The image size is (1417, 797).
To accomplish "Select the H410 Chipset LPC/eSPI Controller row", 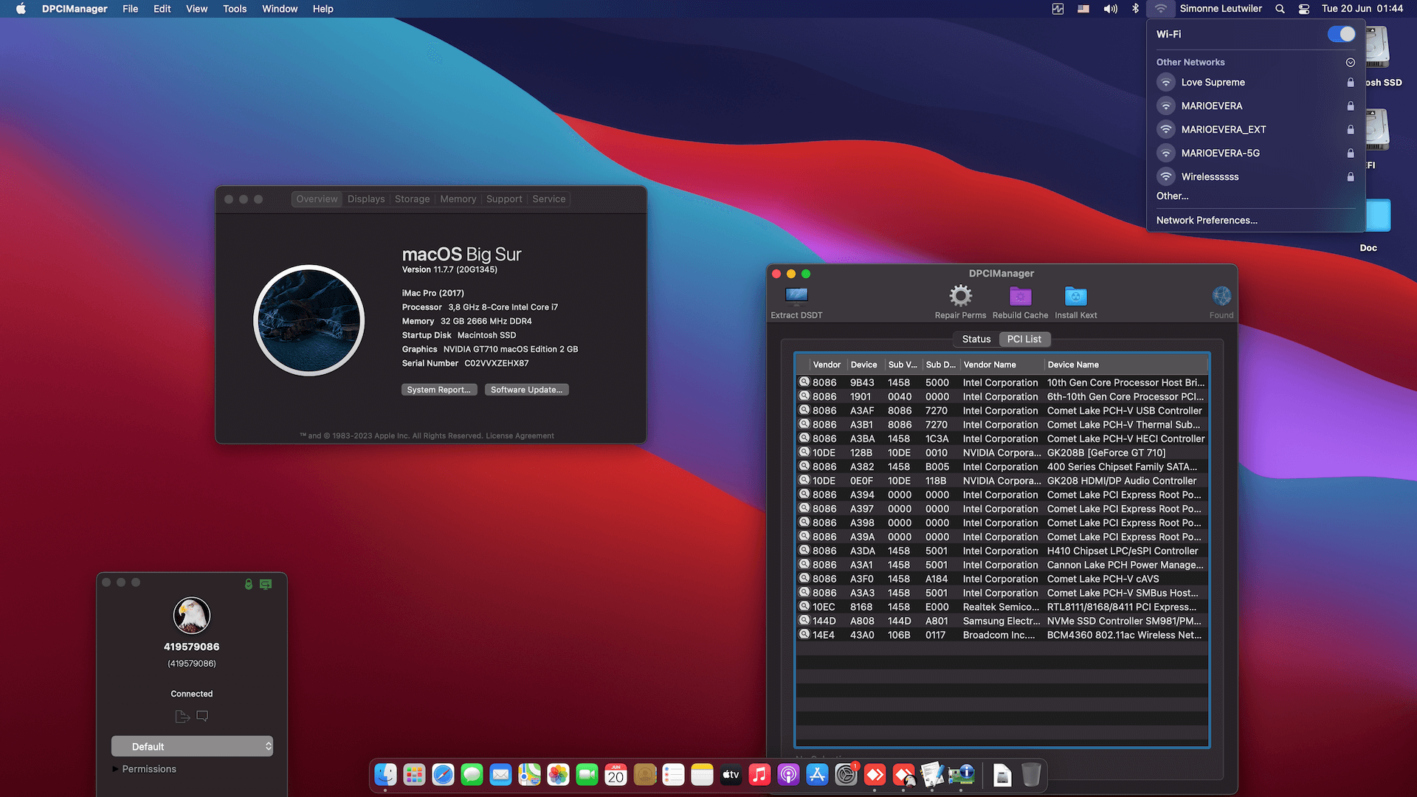I will 1002,551.
